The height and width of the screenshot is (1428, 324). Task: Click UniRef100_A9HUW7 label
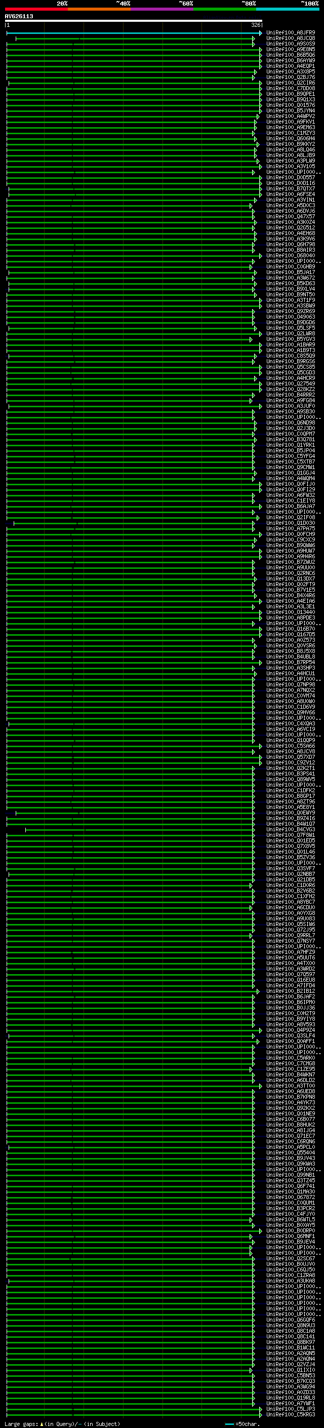click(x=291, y=551)
